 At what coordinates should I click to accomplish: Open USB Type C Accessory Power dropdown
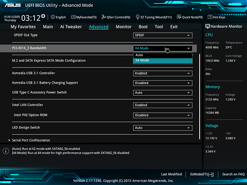click(163, 92)
